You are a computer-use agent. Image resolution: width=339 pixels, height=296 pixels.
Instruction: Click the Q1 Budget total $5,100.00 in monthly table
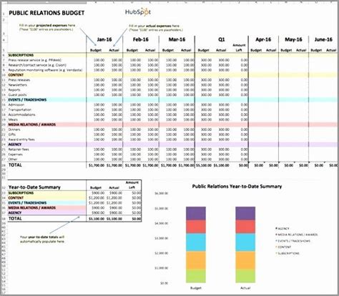tap(204, 165)
